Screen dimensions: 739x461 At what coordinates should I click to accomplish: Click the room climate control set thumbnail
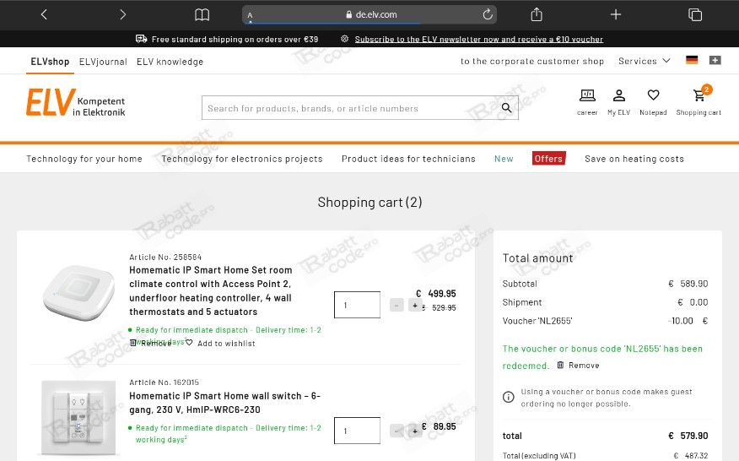pos(78,293)
